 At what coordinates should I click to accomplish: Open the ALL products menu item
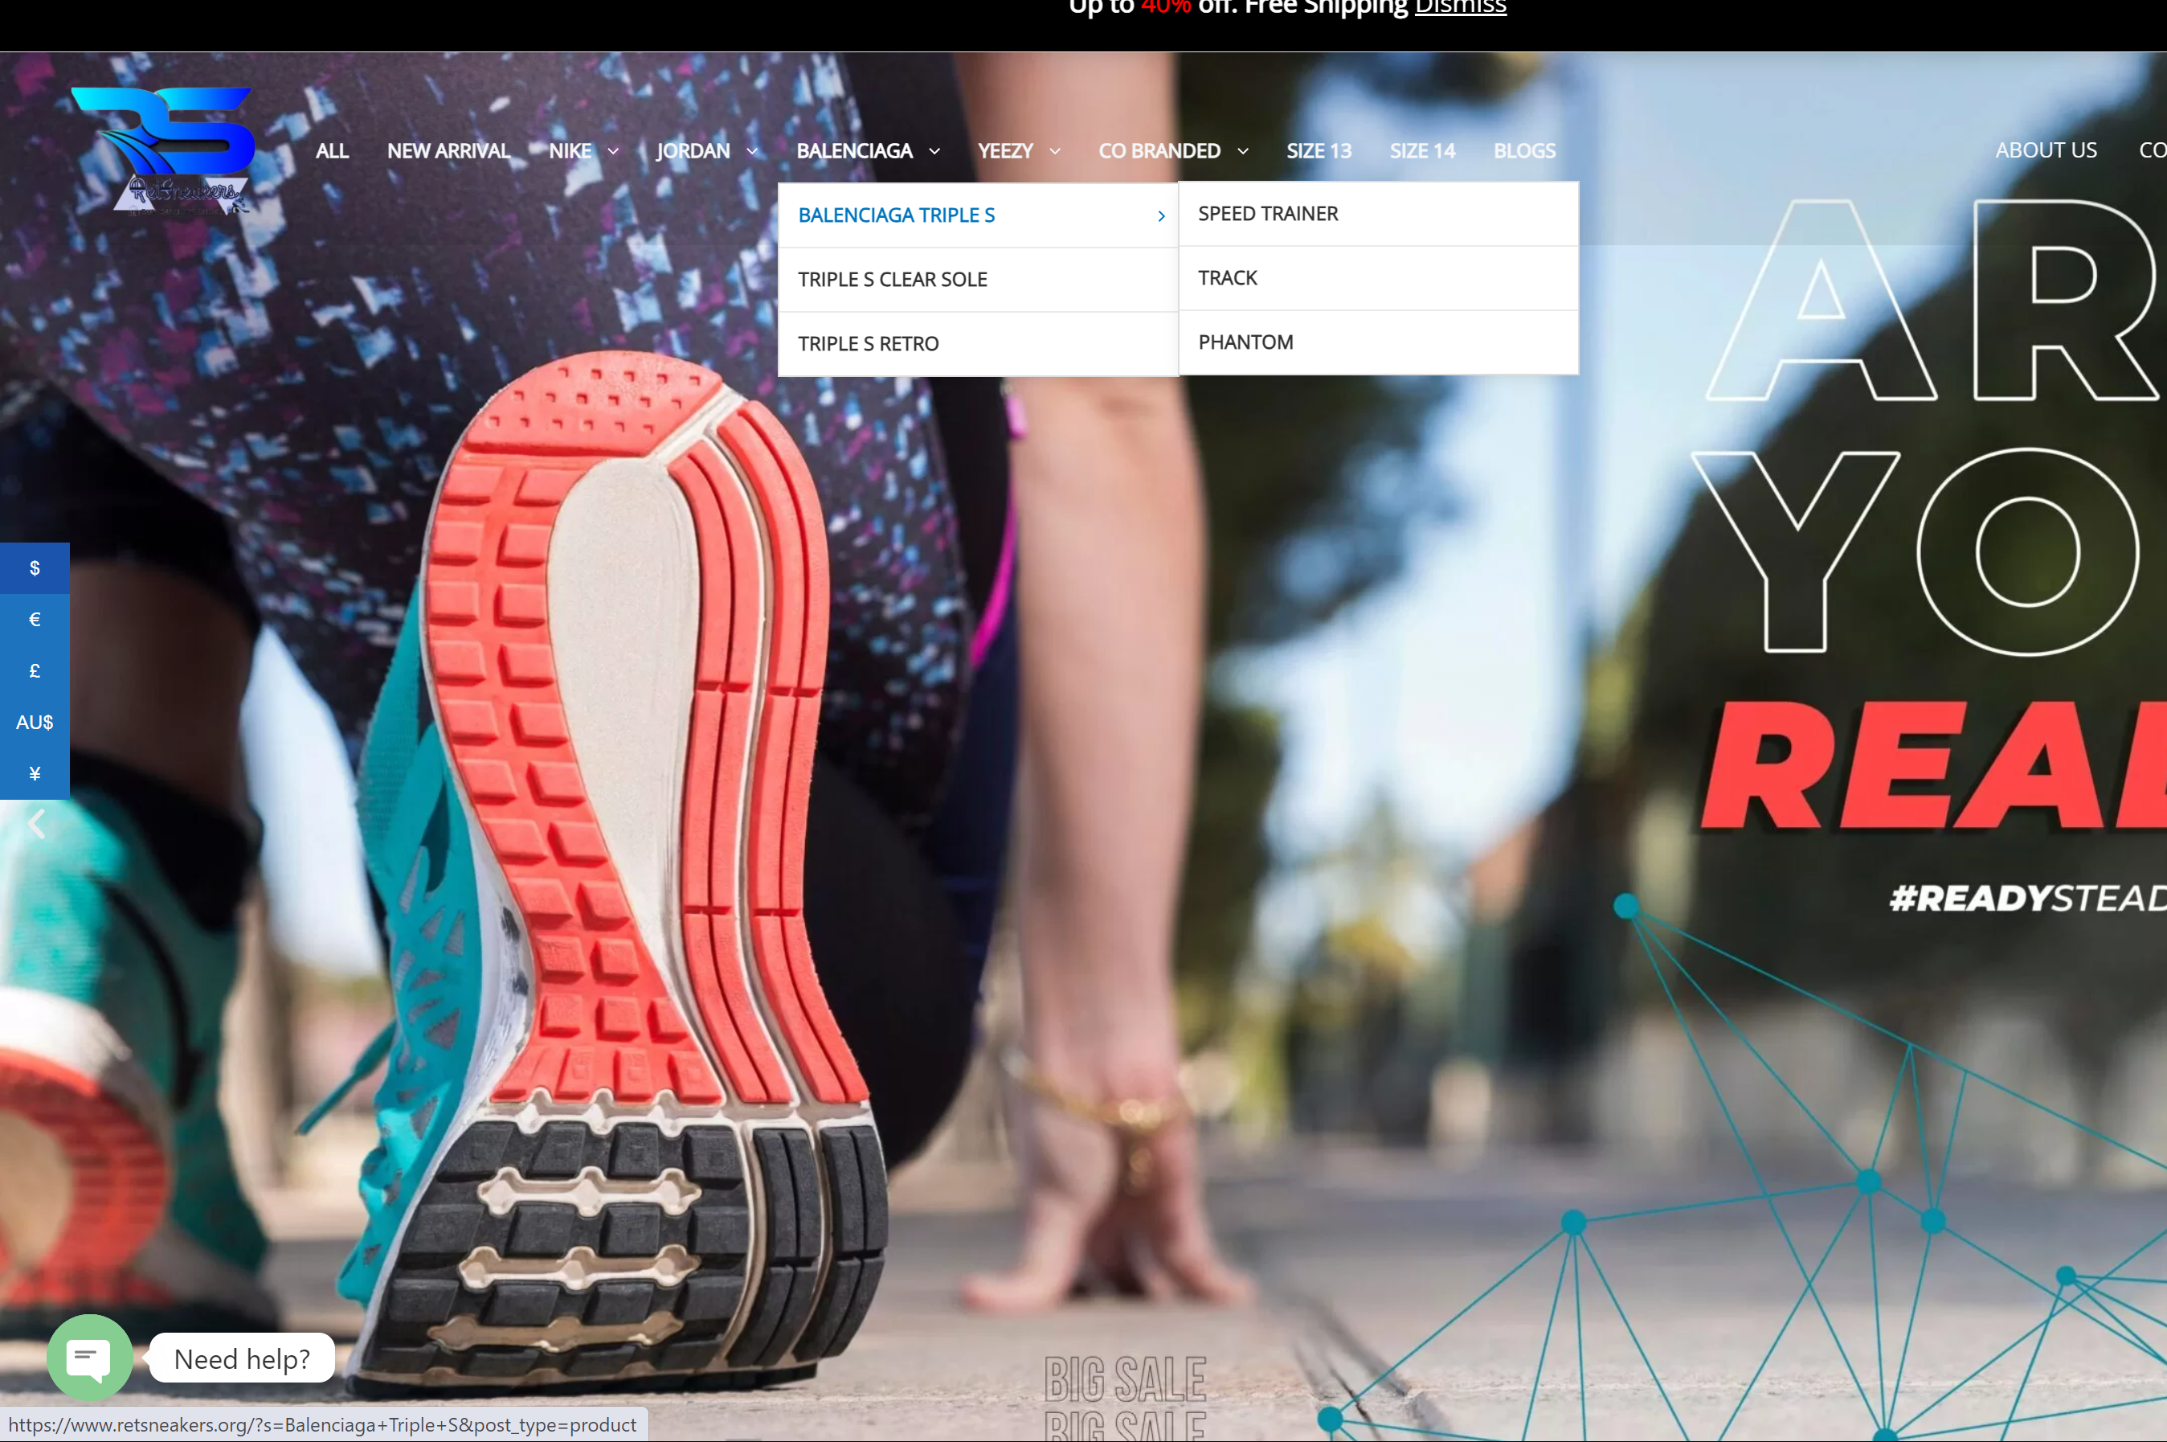(332, 151)
